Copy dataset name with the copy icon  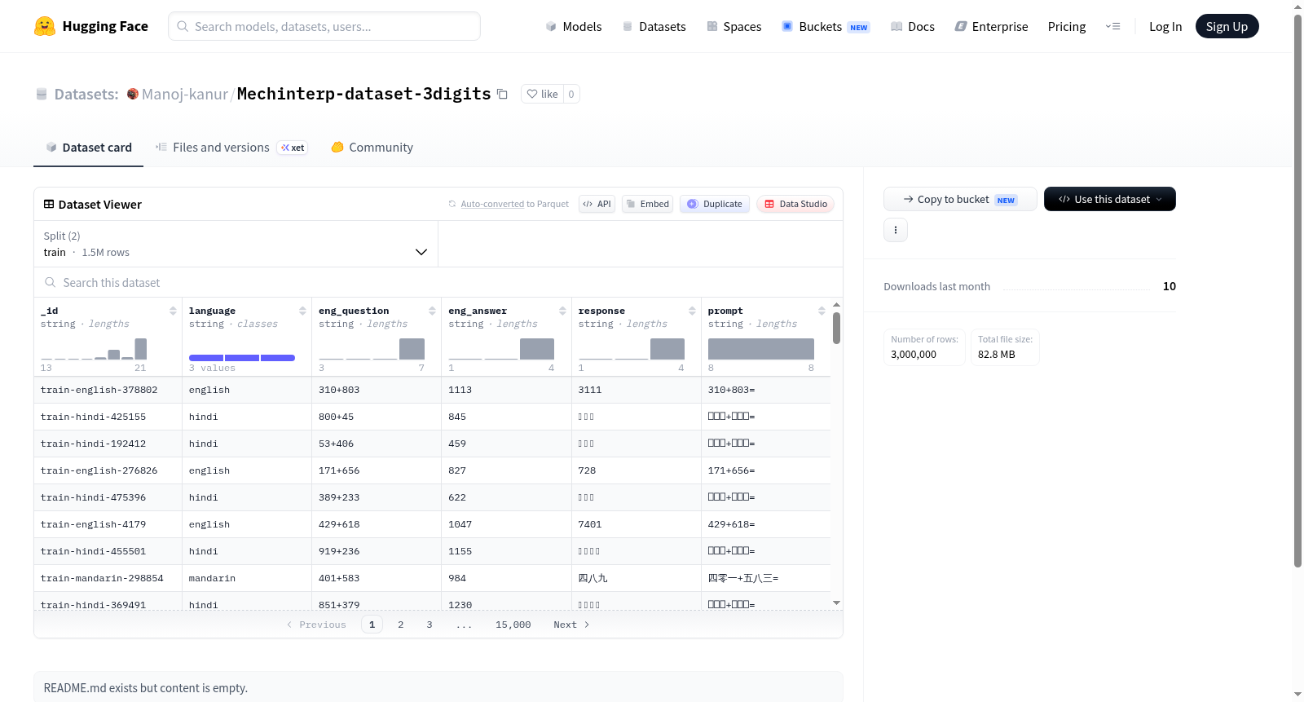point(503,95)
